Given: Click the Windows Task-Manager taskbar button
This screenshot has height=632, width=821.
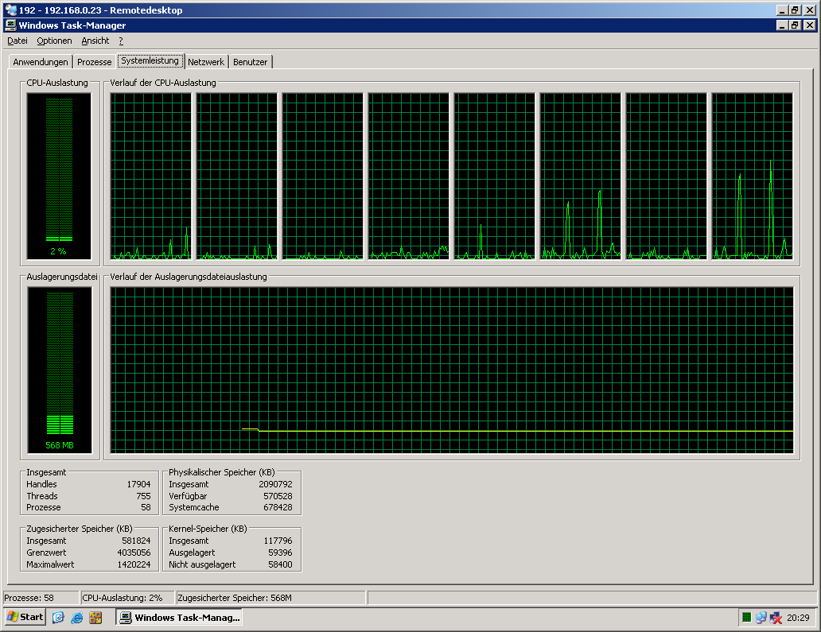Looking at the screenshot, I should click(x=179, y=618).
